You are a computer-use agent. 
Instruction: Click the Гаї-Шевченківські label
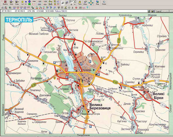(x=94, y=41)
